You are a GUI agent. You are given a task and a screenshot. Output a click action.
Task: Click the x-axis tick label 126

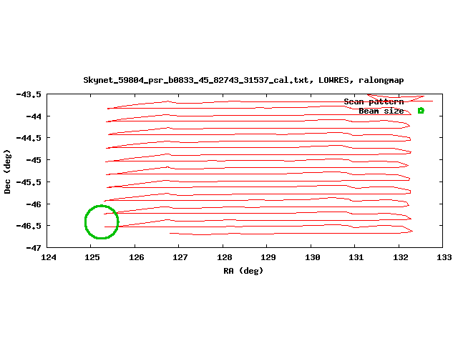[x=137, y=257]
